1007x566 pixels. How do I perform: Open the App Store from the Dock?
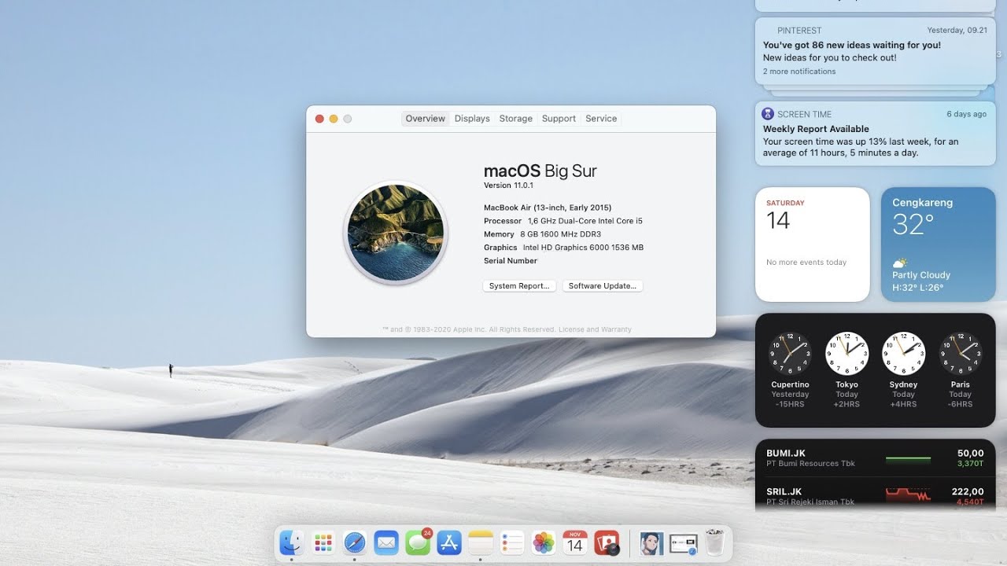pos(449,542)
